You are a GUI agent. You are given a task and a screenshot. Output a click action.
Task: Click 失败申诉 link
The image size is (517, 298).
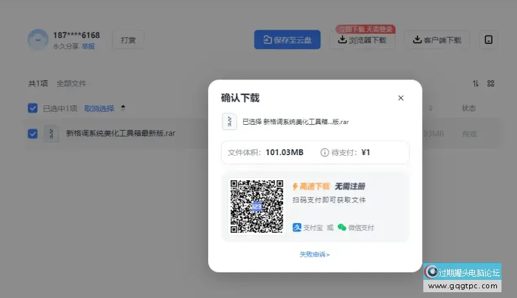[x=315, y=254]
